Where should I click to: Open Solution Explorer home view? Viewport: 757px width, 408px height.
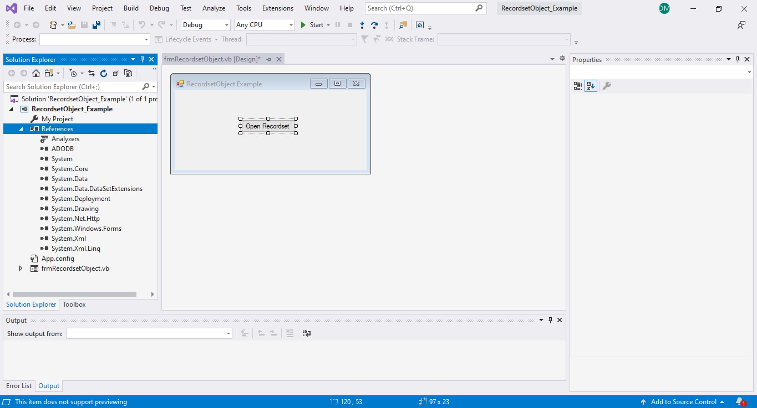tap(36, 73)
